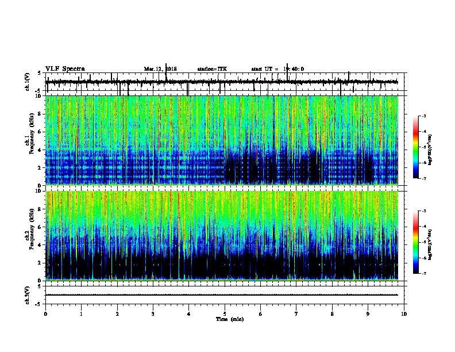
Task: Click time axis tick label "9"
Action: click(368, 314)
